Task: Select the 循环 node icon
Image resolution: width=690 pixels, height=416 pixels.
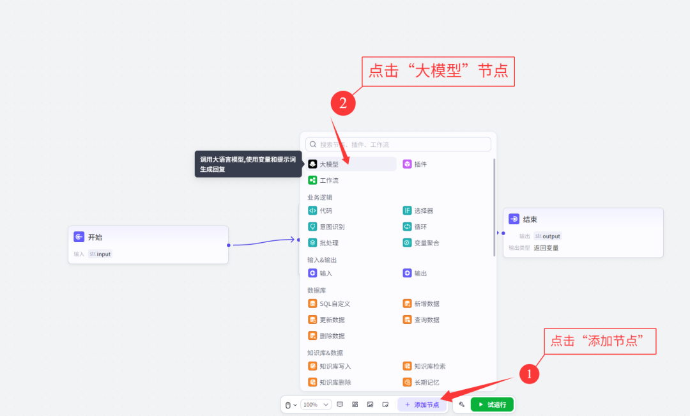Action: coord(407,226)
